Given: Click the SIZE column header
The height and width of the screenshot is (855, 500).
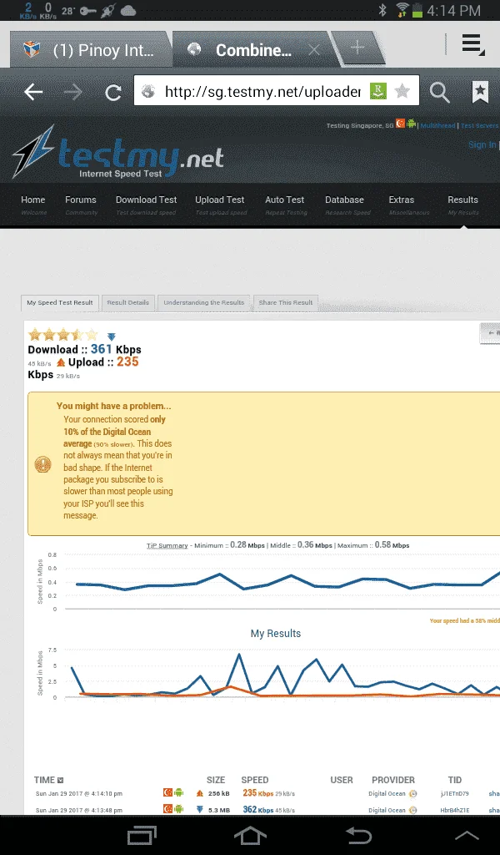Looking at the screenshot, I should pos(216,780).
